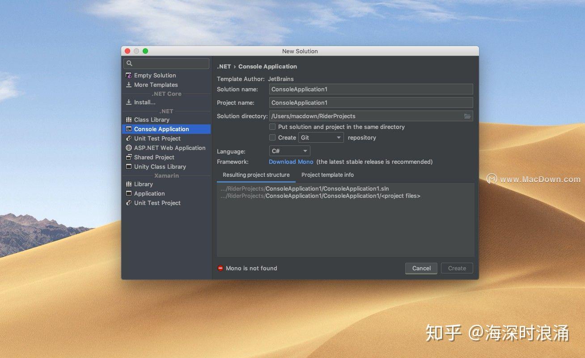585x358 pixels.
Task: Open the repository type dropdown showing Git
Action: point(321,137)
